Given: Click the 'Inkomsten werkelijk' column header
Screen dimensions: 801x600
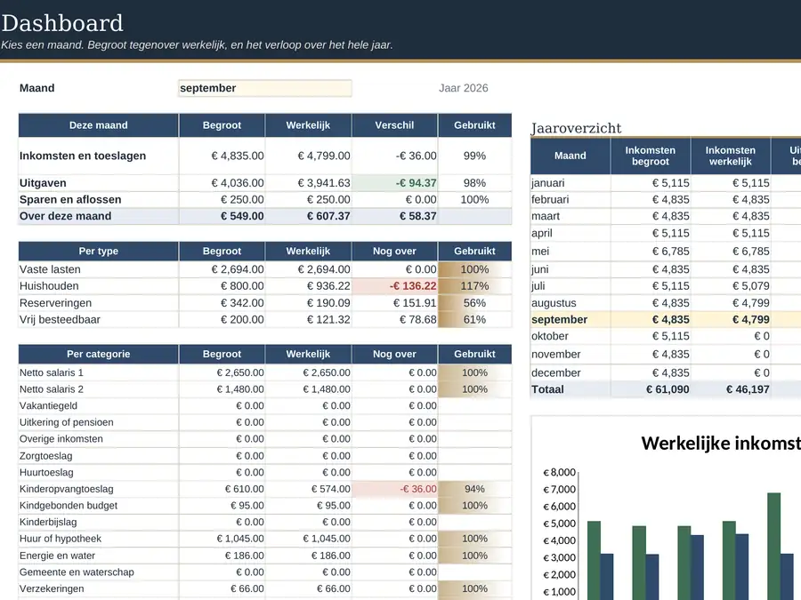Looking at the screenshot, I should (731, 156).
